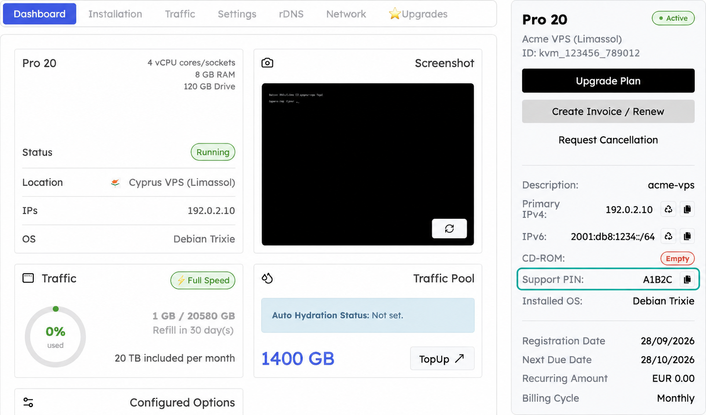The image size is (706, 415).
Task: Click the acme-vps description value
Action: [x=671, y=185]
